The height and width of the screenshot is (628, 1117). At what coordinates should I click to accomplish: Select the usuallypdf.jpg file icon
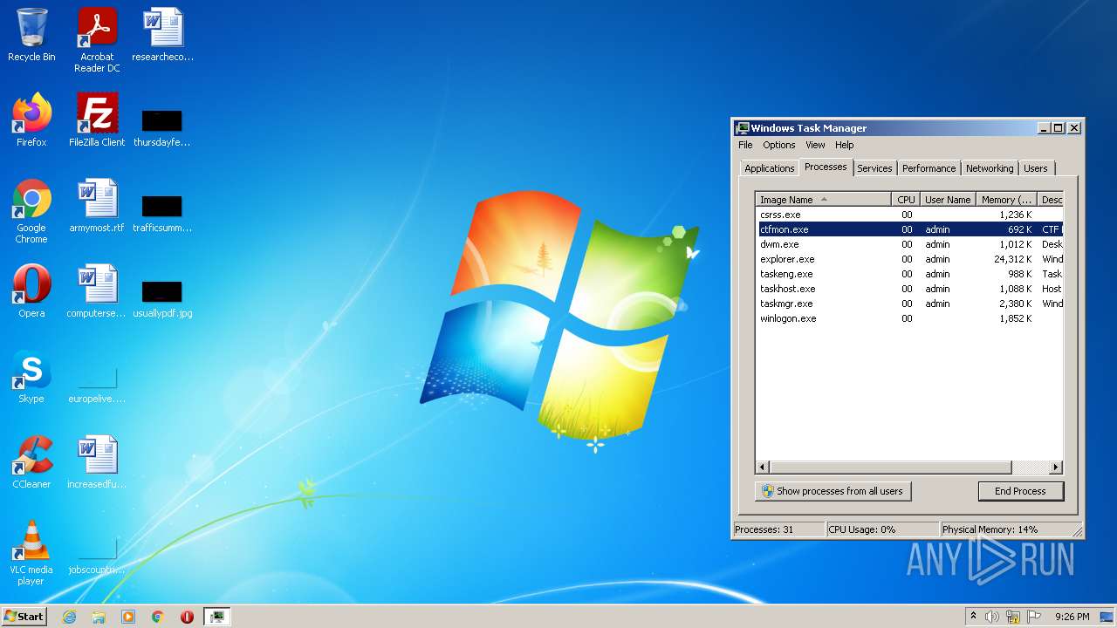tap(162, 298)
